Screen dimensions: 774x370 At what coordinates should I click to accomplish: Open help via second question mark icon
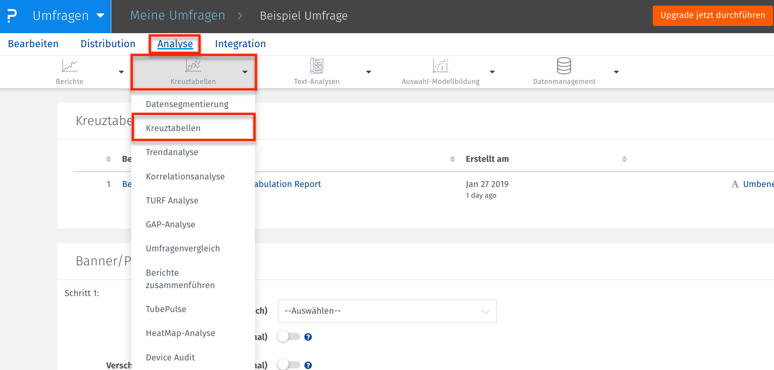[308, 365]
